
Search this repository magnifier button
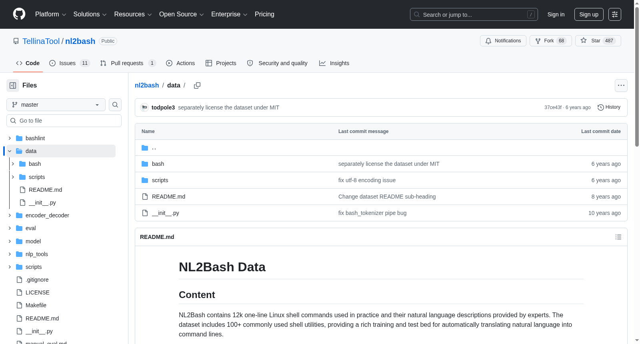point(115,105)
